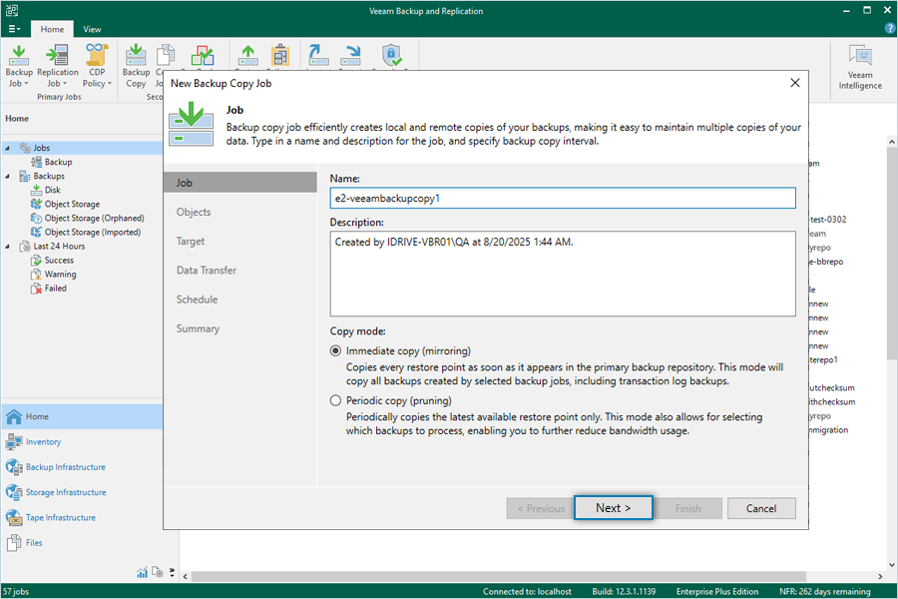Screen dimensions: 898x599
Task: Select Last 24 Hours tree node
Action: pyautogui.click(x=59, y=246)
